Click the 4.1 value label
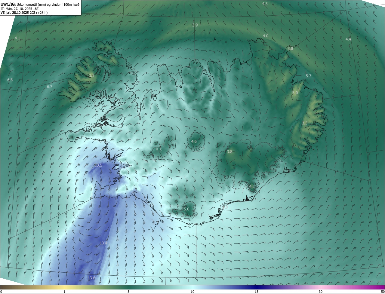 (x=17, y=38)
